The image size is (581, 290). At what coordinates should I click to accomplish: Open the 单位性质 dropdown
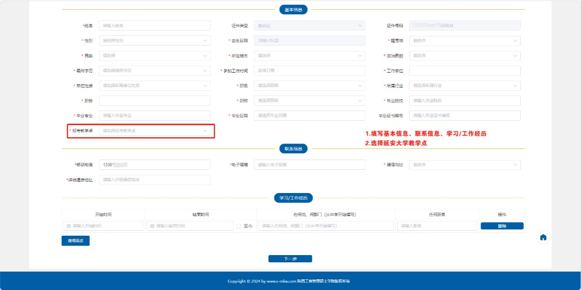click(x=154, y=86)
